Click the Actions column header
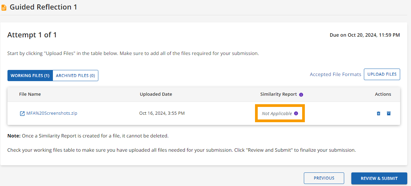Viewport: 411px width, 186px height. [x=383, y=94]
